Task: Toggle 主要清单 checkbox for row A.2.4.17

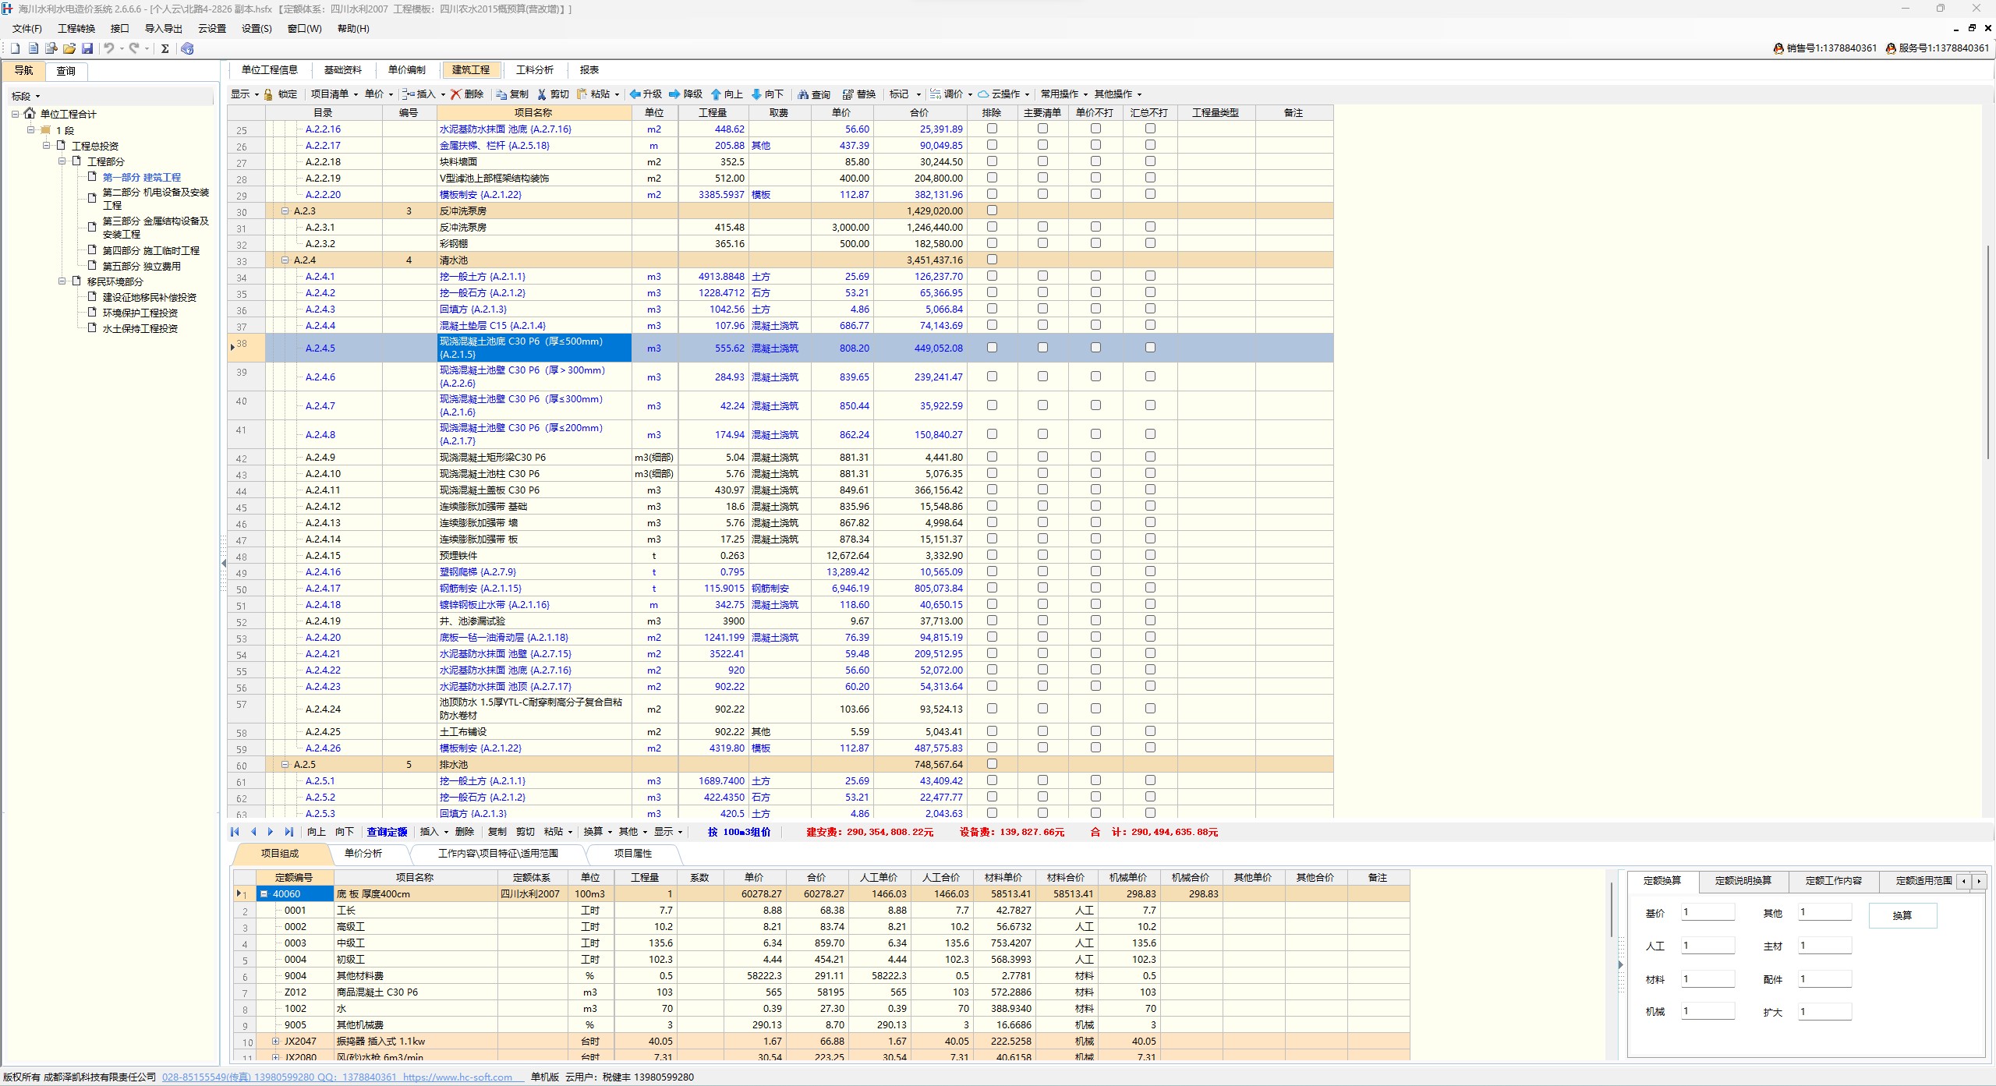Action: click(1042, 588)
